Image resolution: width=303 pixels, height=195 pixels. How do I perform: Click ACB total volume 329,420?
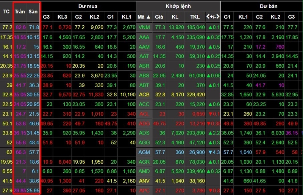pos(196,95)
